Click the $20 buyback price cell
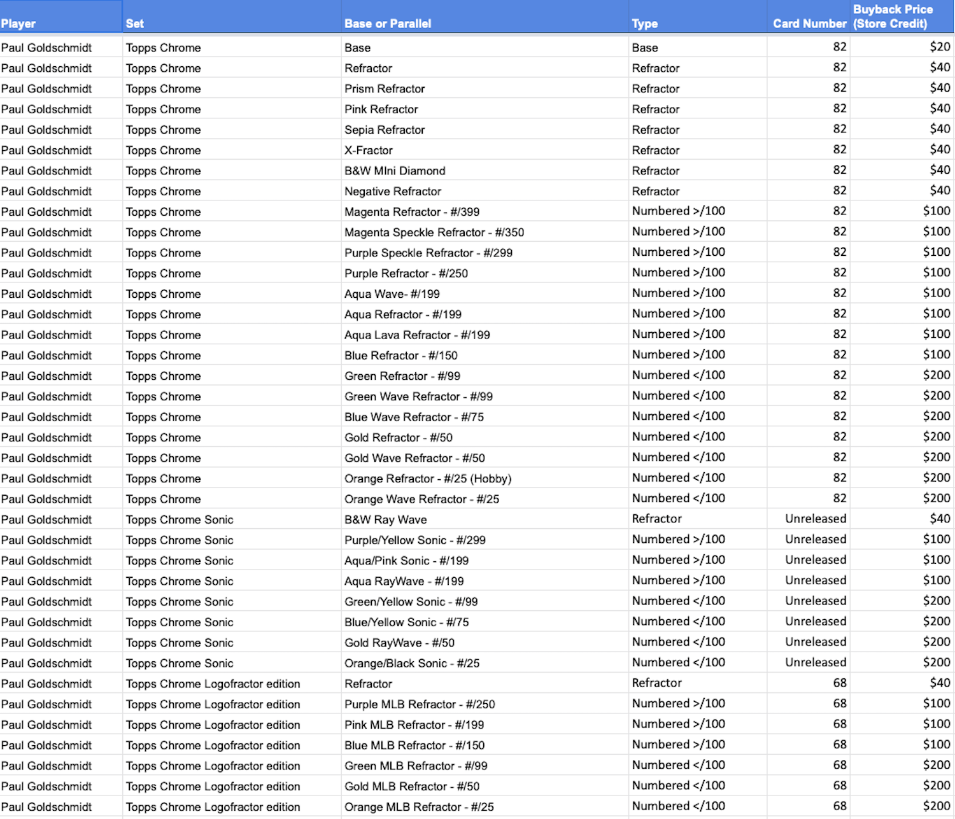The height and width of the screenshot is (819, 955). (x=939, y=47)
